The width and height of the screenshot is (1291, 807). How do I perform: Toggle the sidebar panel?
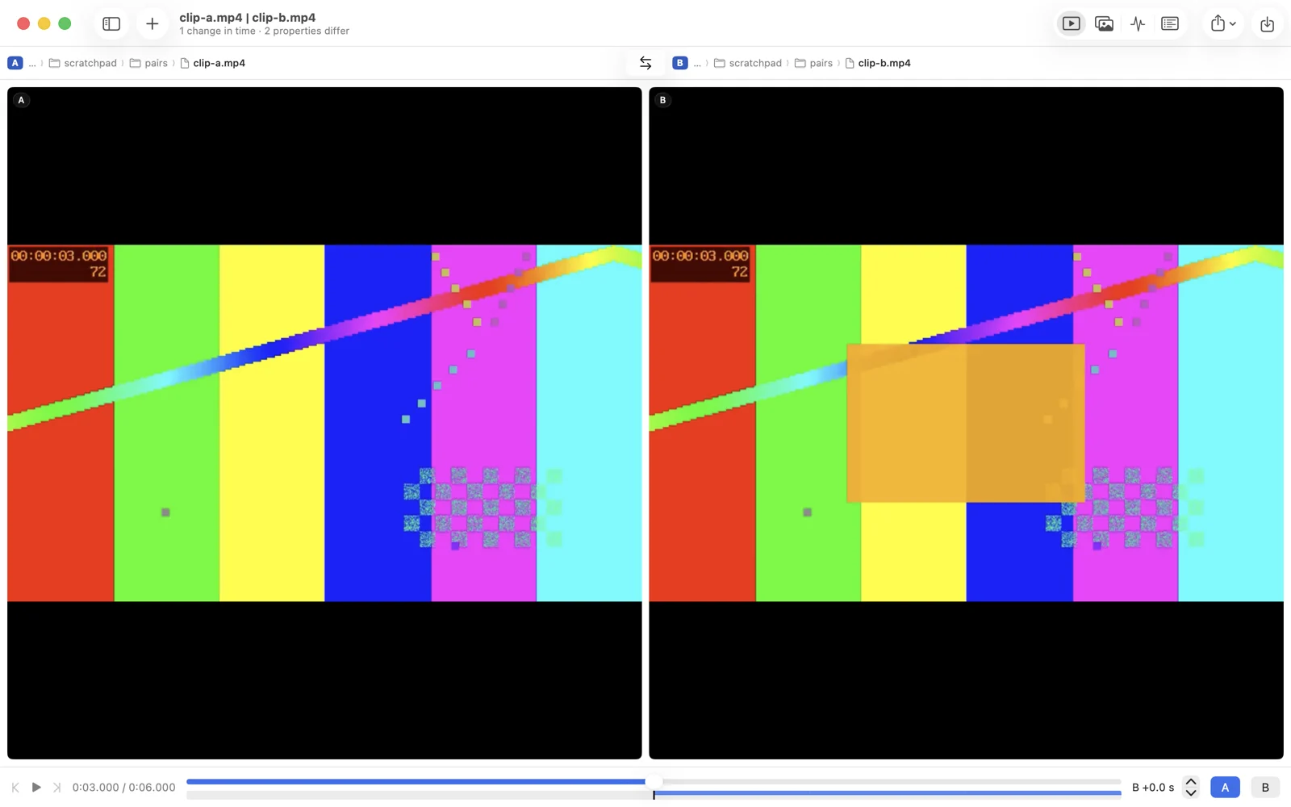click(x=111, y=23)
